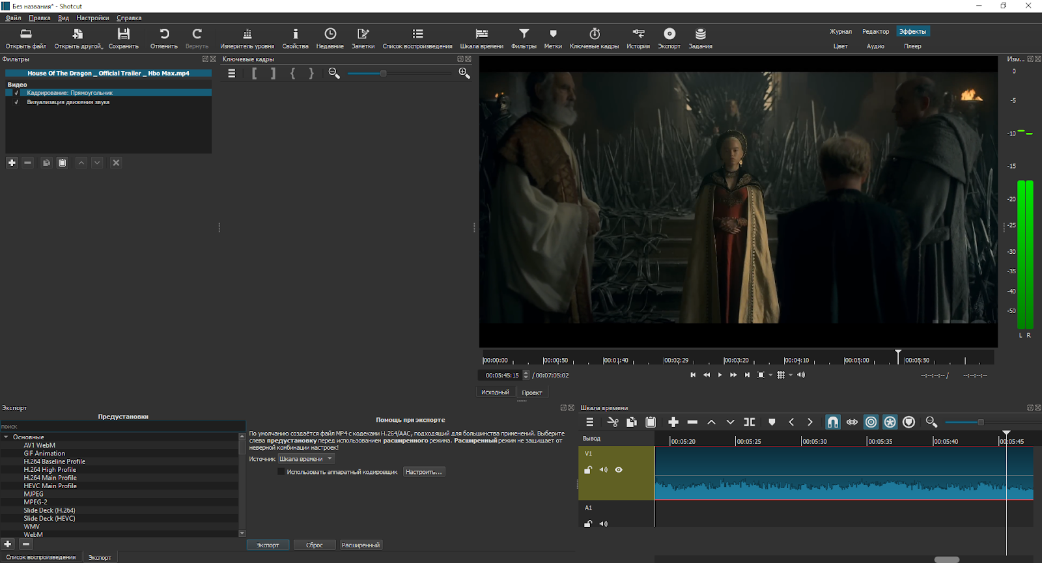
Task: Open Фильтры panel from toolbar
Action: (524, 38)
